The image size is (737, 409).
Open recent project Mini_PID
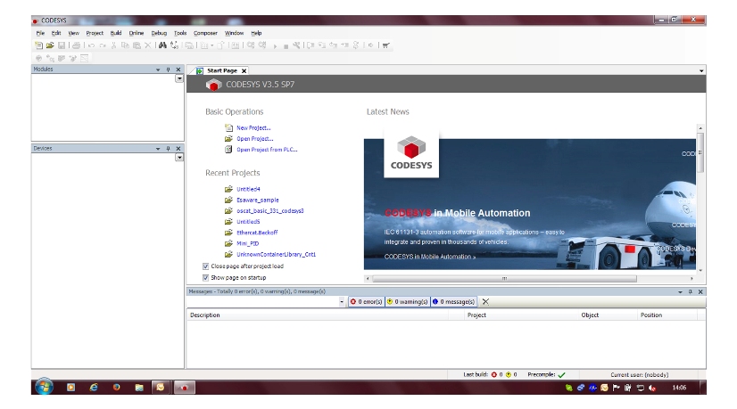pos(248,243)
